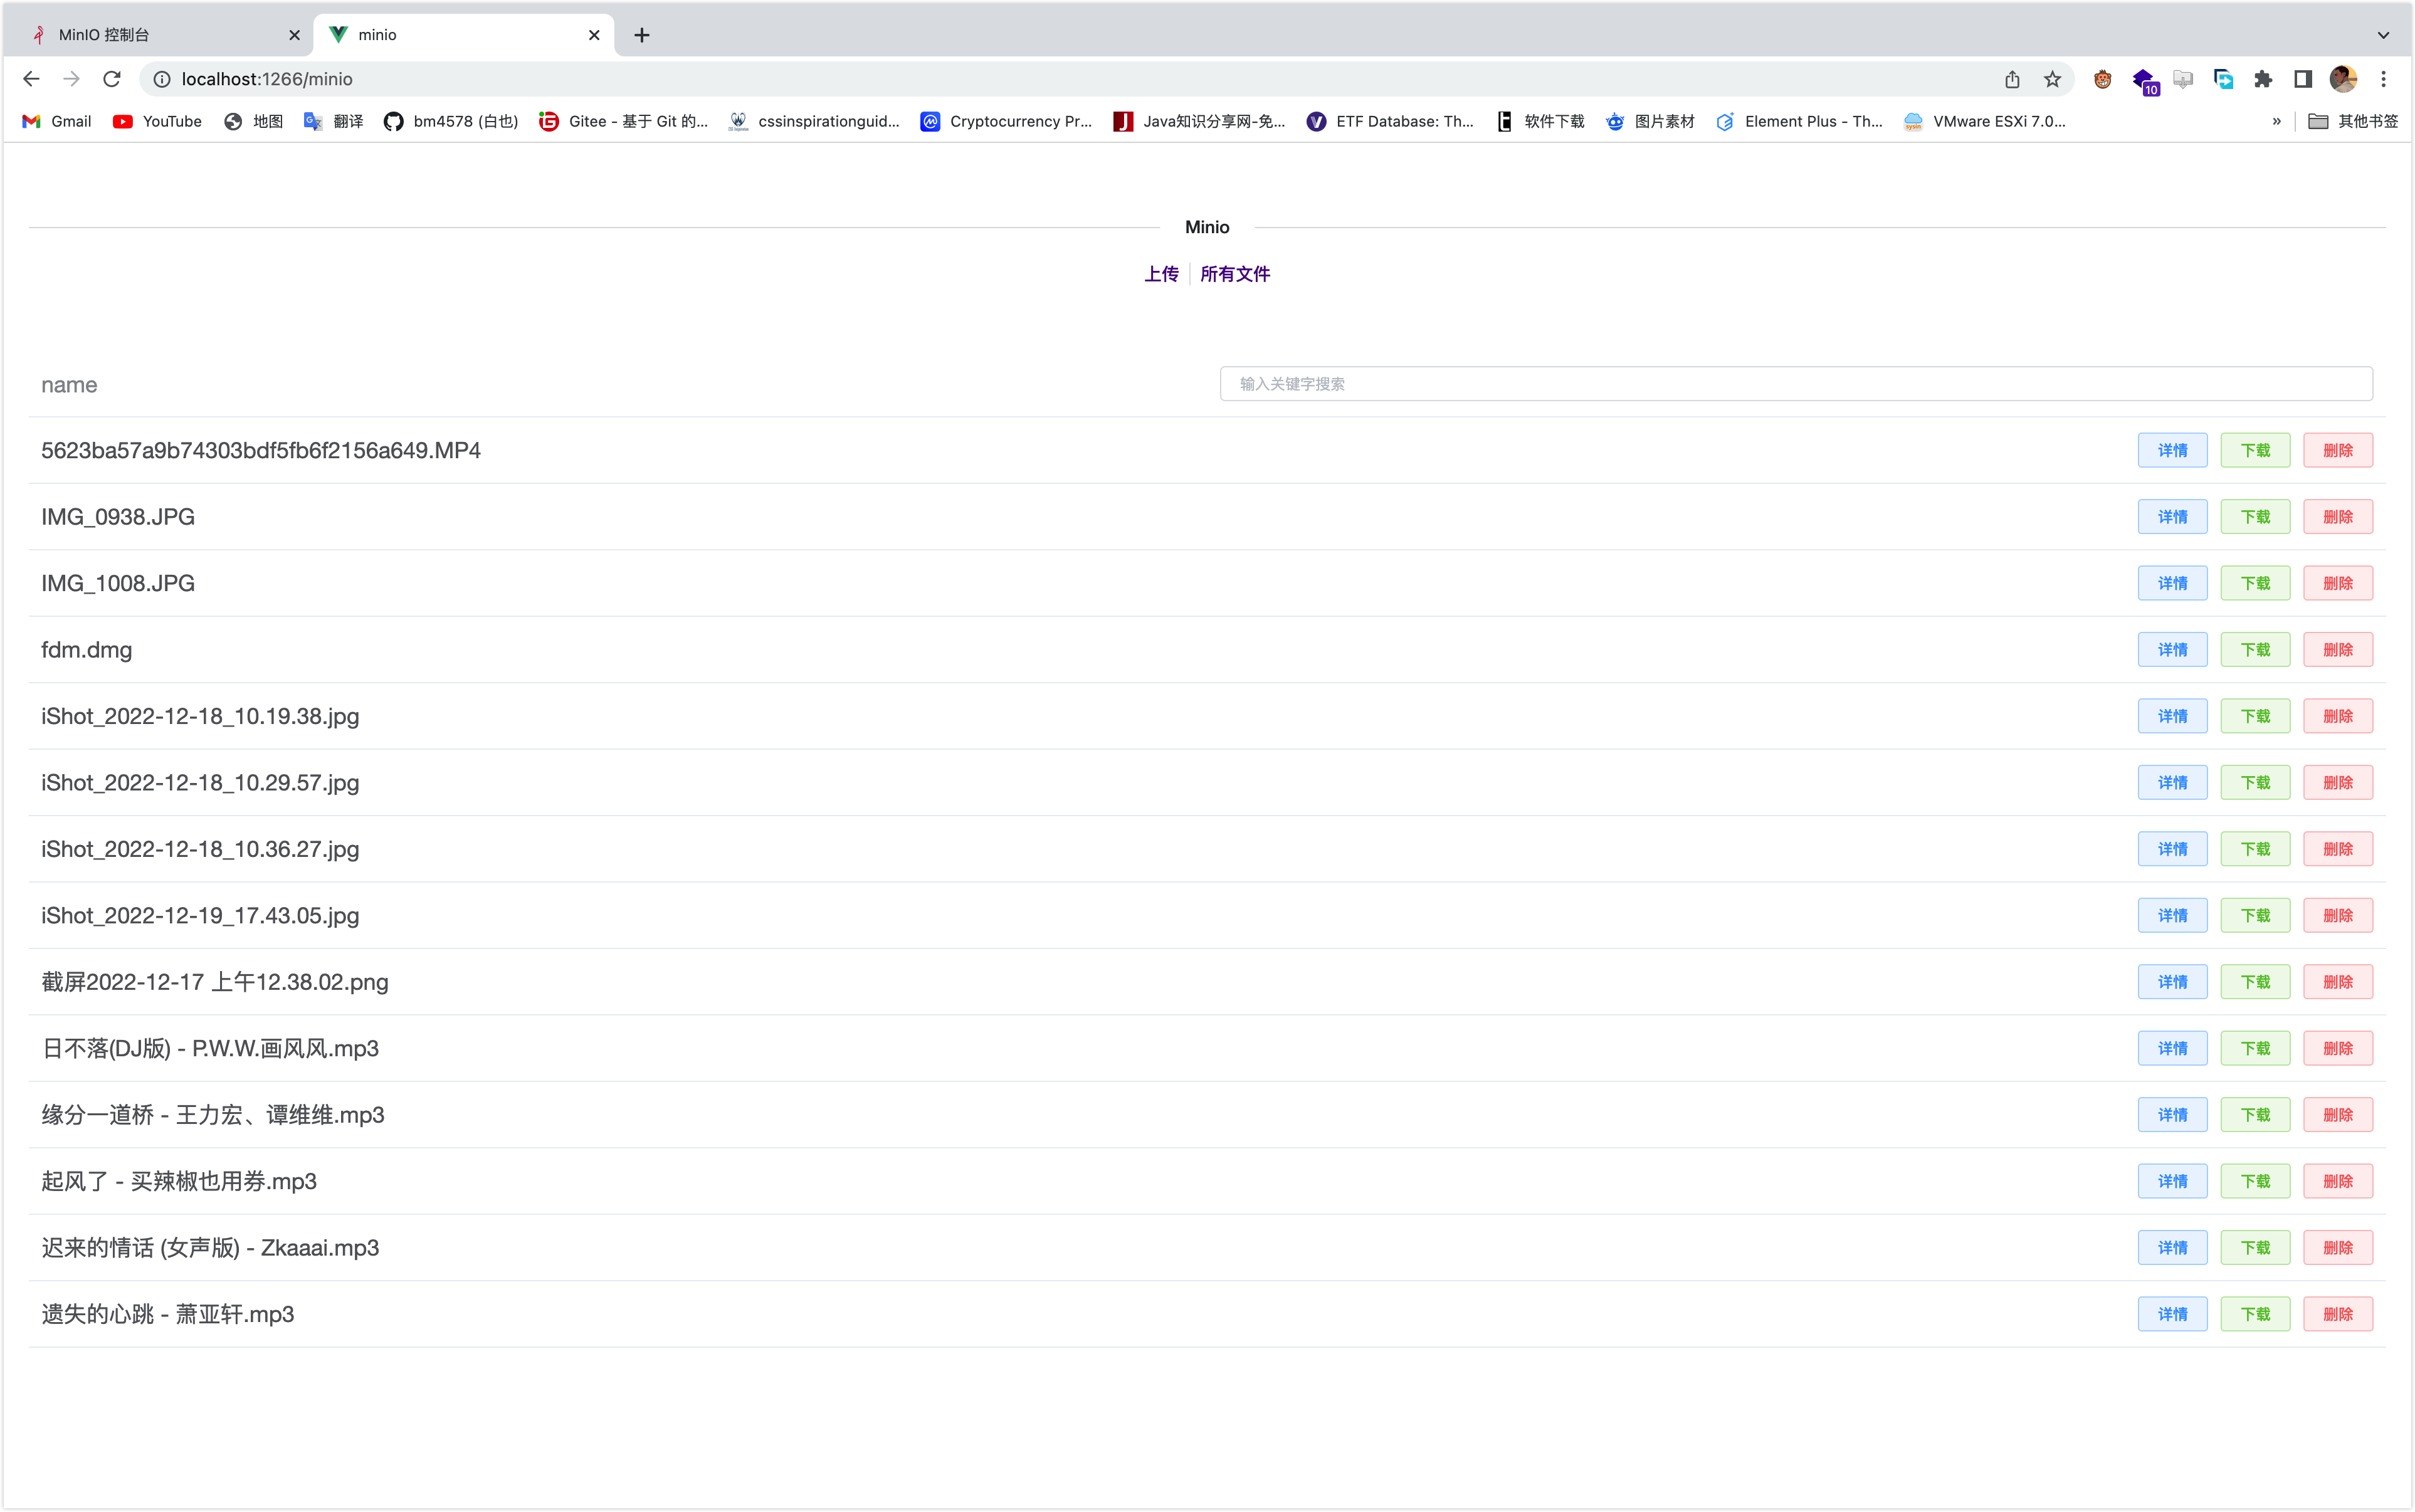Focus the 输入关键字搜索 search field
The image size is (2415, 1512).
click(x=1795, y=384)
